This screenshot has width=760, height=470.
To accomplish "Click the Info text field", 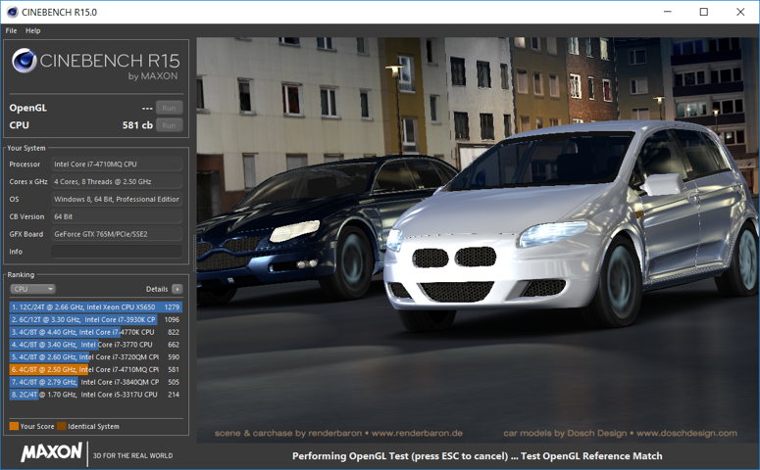I will (x=117, y=252).
